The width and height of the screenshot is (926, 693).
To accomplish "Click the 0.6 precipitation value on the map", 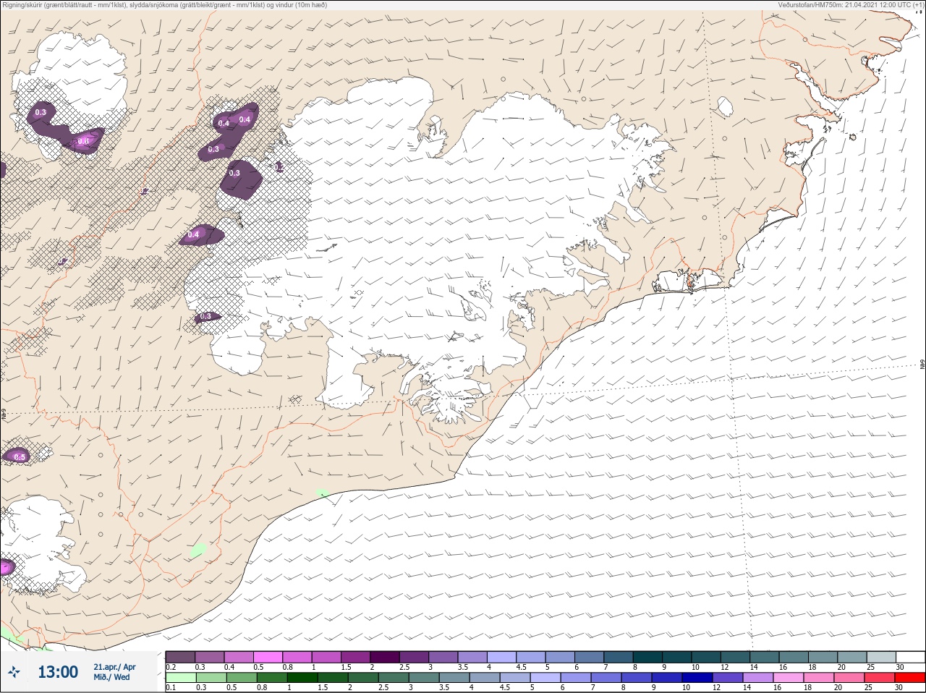I will [x=84, y=141].
